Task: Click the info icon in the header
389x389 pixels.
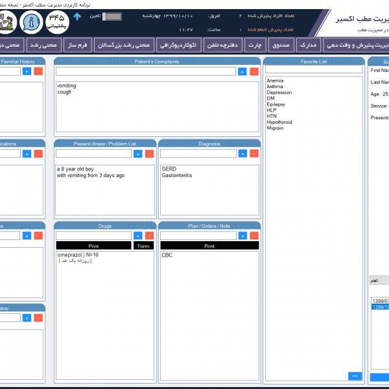Action: [x=32, y=22]
